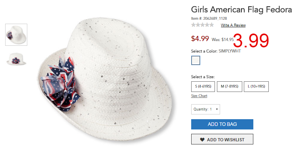Click the fifth rating star
The image size is (304, 148).
coord(211,25)
